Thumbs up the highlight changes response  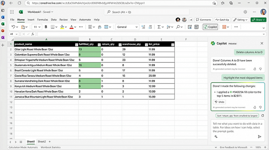tap(254, 107)
